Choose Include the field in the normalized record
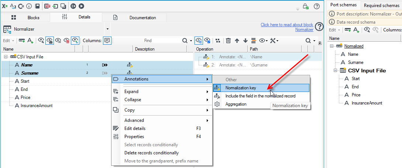Viewport: 402px width, 168px height. (x=261, y=96)
